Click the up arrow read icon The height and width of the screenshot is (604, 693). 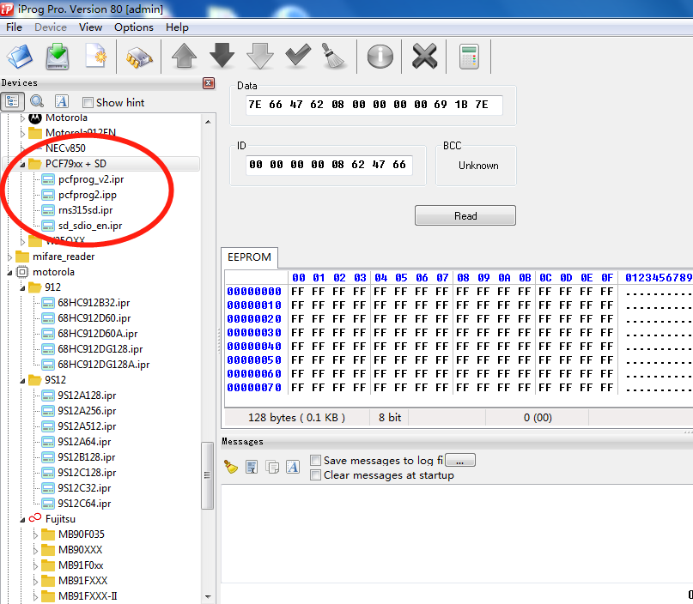pyautogui.click(x=185, y=56)
